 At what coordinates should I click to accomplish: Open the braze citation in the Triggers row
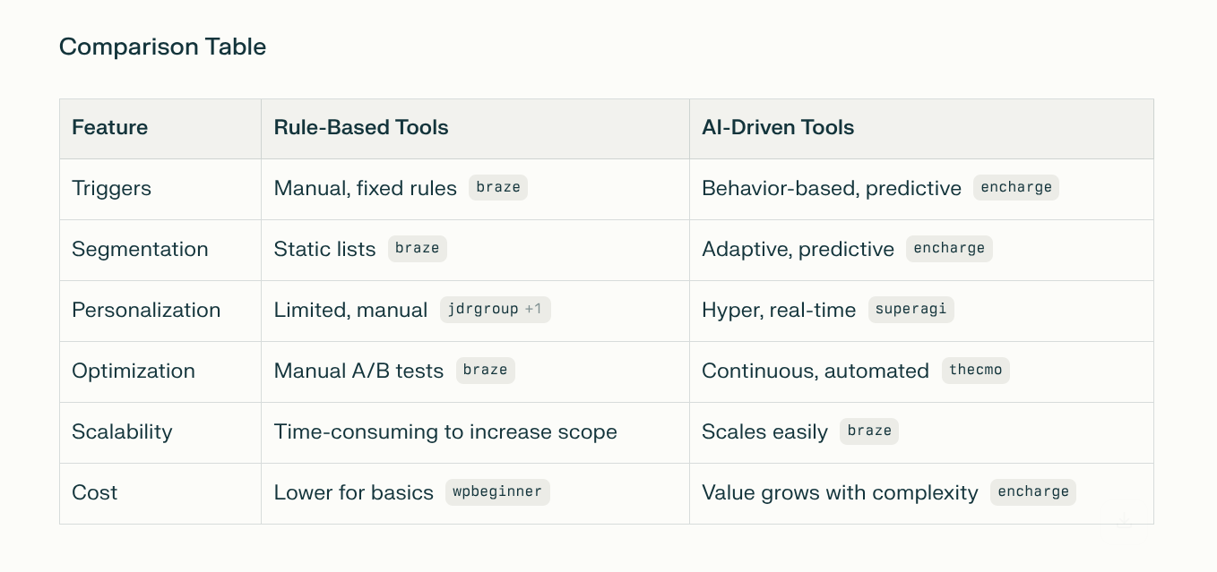tap(498, 188)
